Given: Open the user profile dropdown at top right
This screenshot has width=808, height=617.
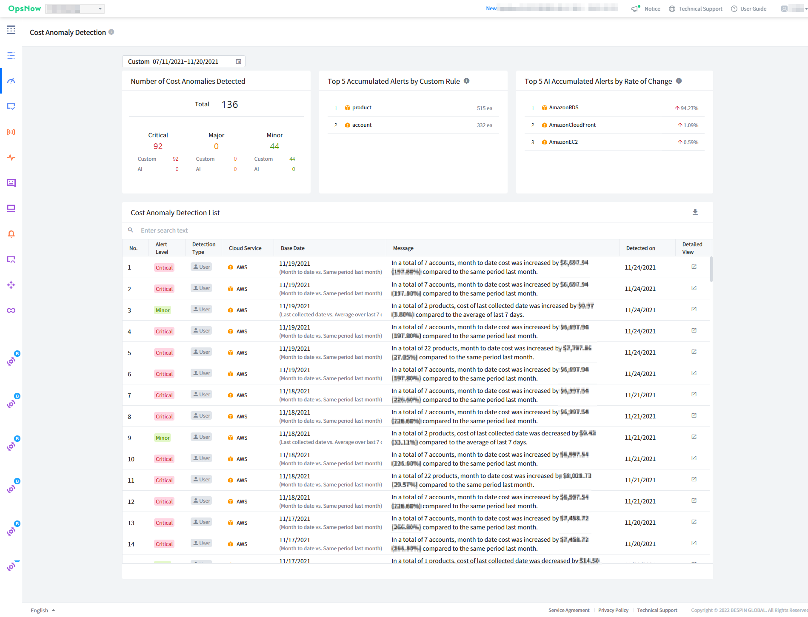Looking at the screenshot, I should tap(794, 9).
